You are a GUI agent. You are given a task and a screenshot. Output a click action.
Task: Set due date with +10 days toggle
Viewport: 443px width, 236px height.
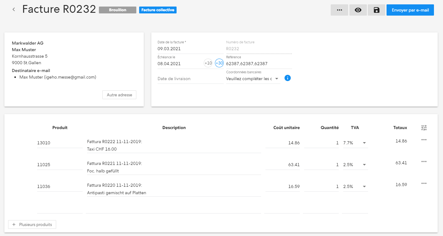point(208,63)
